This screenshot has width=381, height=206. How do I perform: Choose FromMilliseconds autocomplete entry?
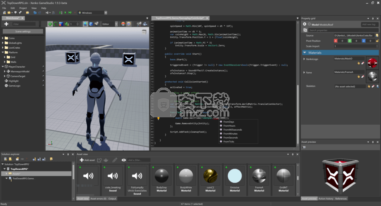pyautogui.click(x=233, y=130)
